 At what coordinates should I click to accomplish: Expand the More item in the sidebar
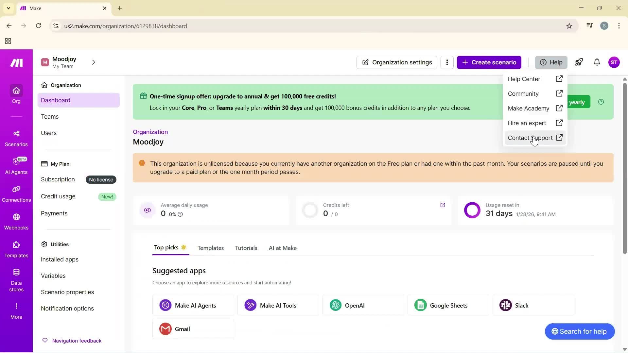16,310
